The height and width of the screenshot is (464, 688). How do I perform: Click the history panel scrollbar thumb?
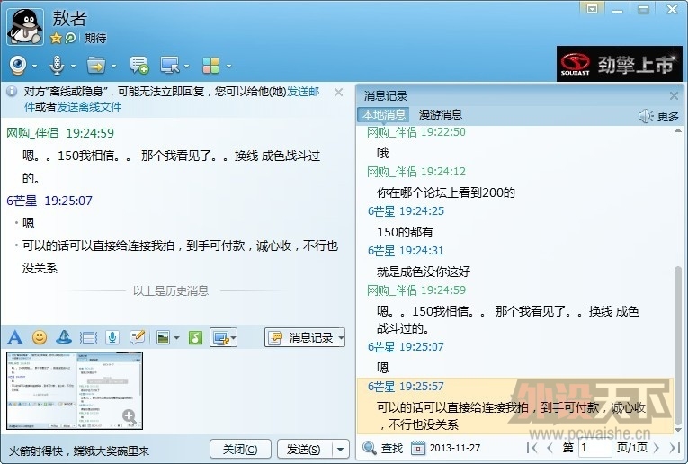pyautogui.click(x=678, y=344)
